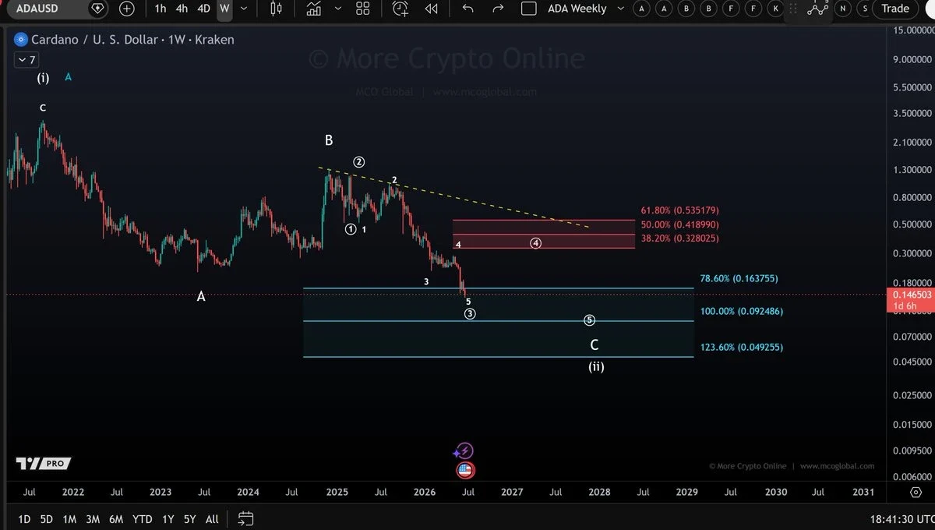Expand the interval list chevron
The width and height of the screenshot is (935, 530).
(245, 9)
